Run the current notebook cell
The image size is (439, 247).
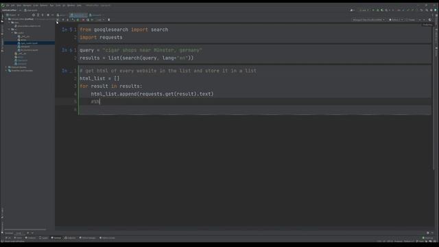point(73,20)
